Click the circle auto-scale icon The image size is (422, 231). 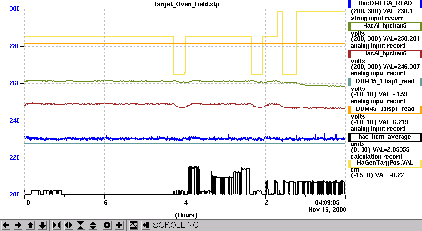[107, 225]
